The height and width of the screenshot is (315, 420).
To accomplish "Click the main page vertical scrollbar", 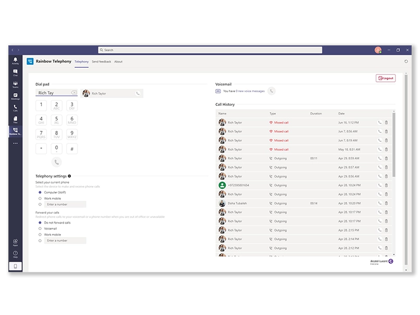I will coord(406,169).
